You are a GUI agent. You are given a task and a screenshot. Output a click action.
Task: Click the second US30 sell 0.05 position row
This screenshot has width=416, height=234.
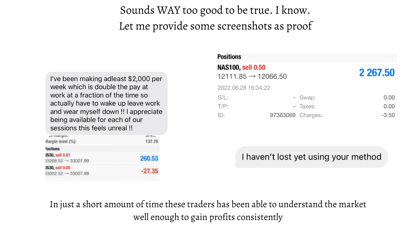(102, 171)
